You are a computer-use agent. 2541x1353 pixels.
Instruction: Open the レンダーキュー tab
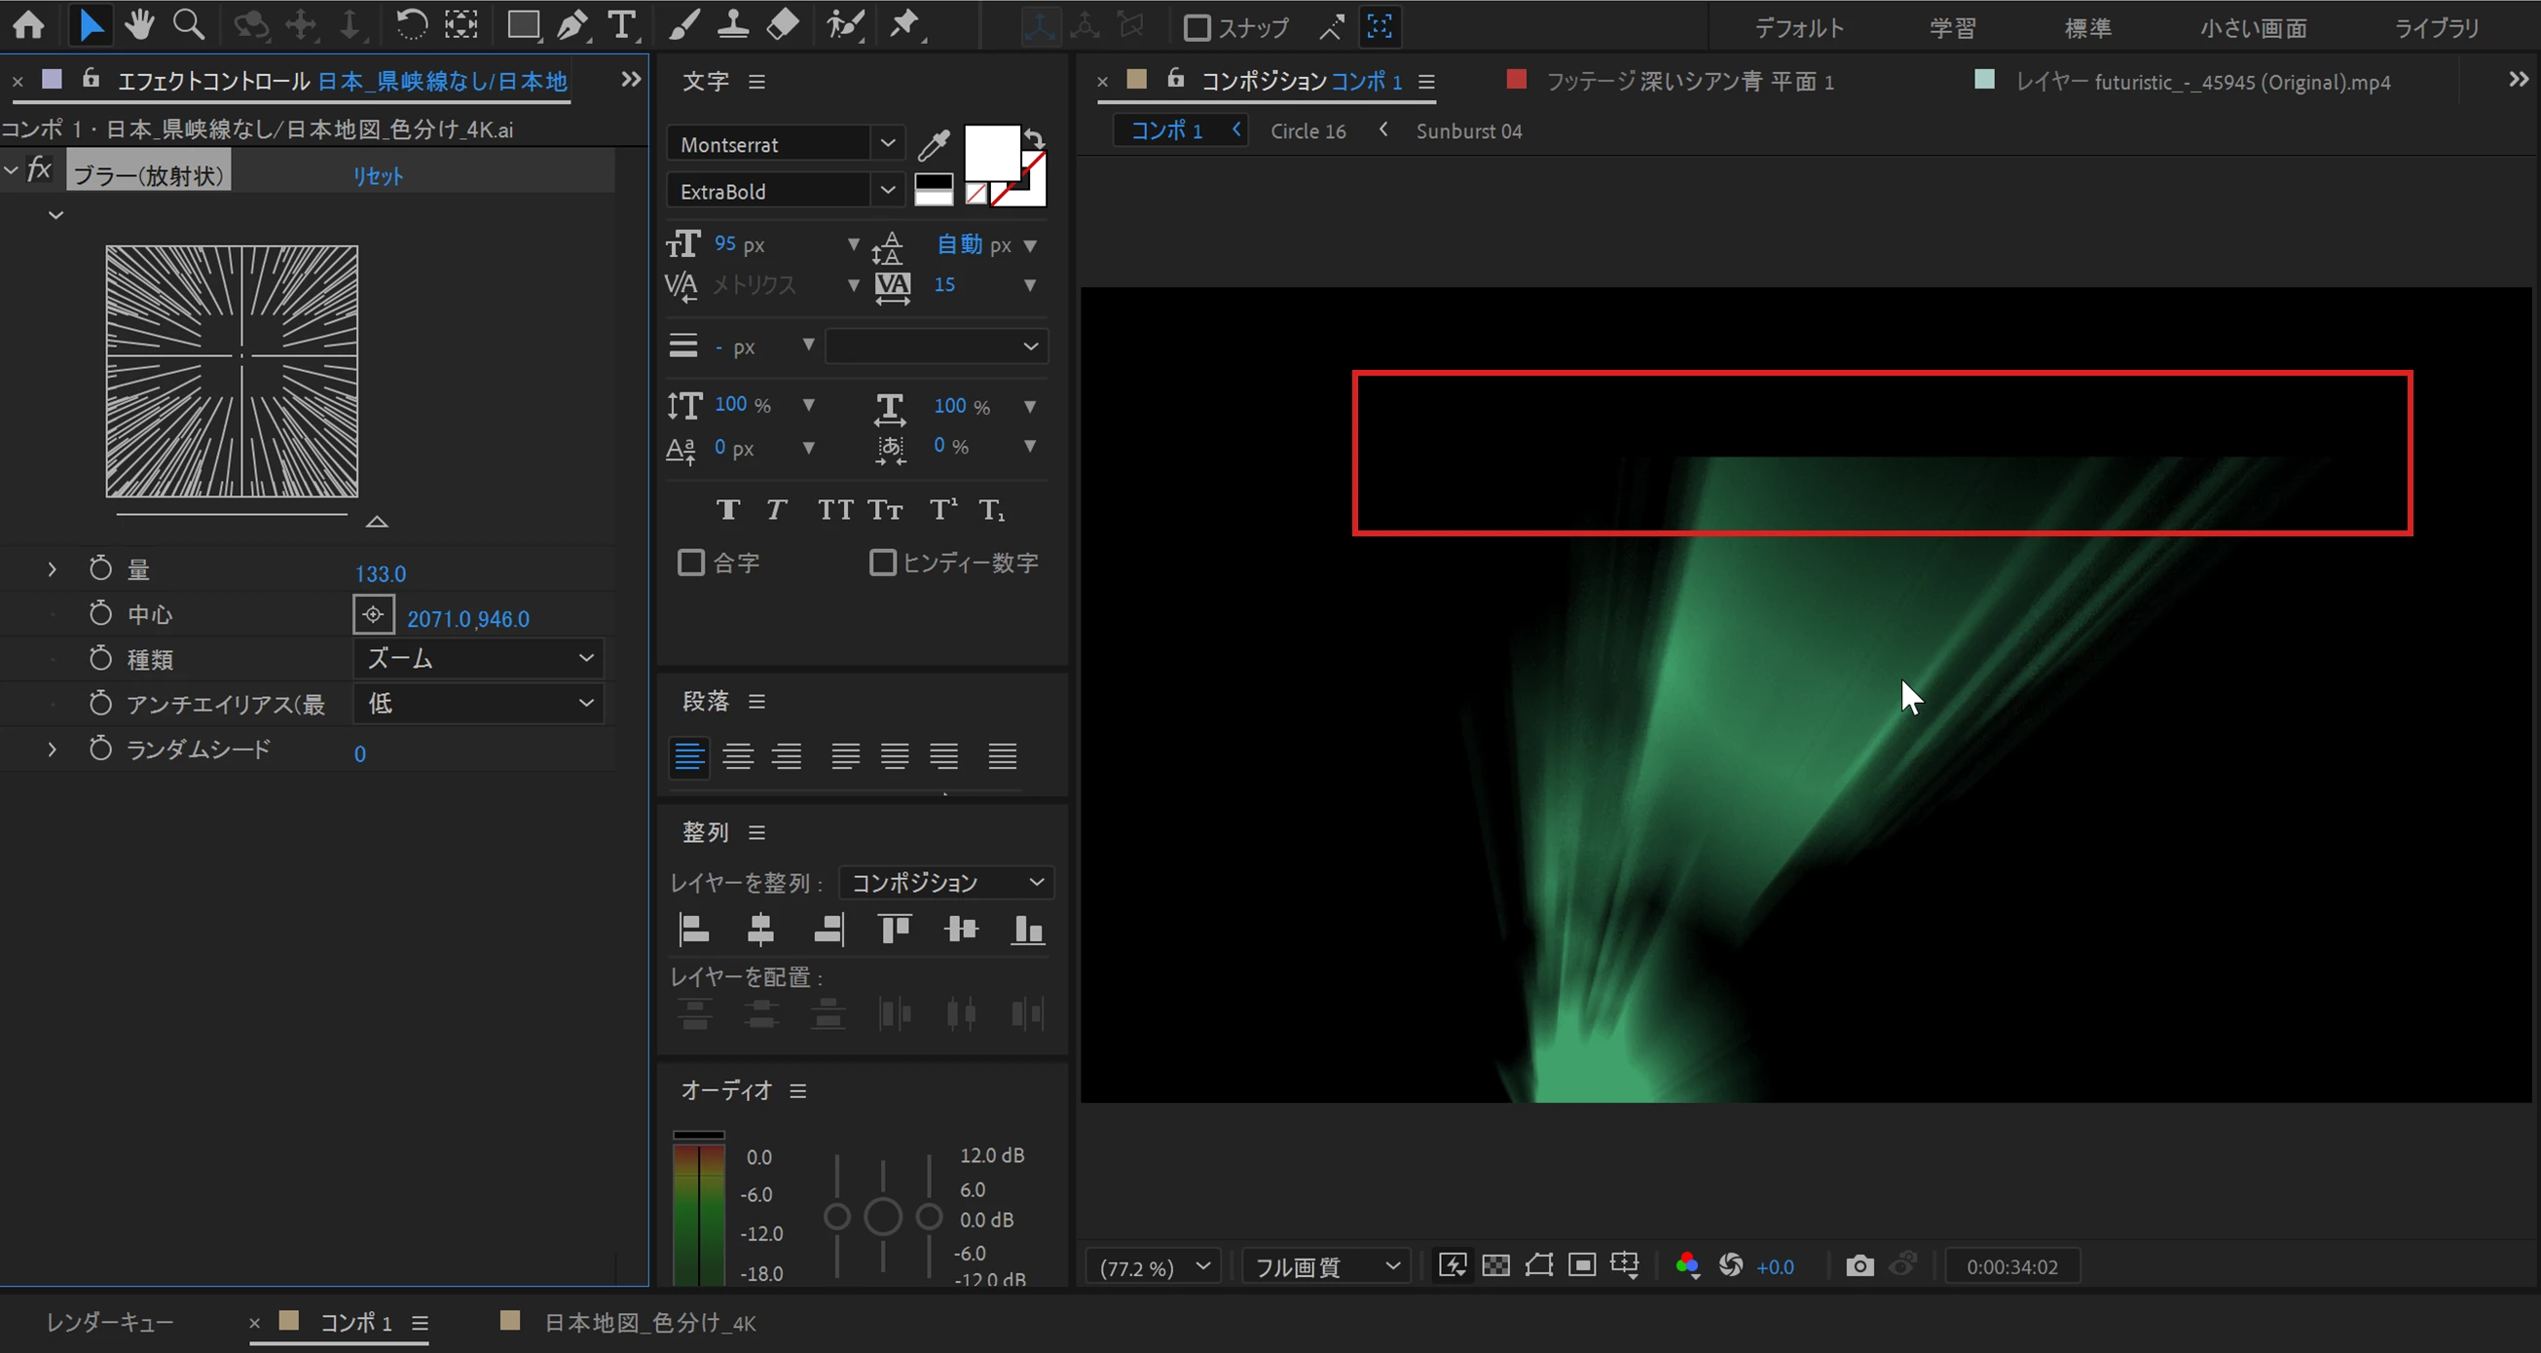(x=109, y=1323)
